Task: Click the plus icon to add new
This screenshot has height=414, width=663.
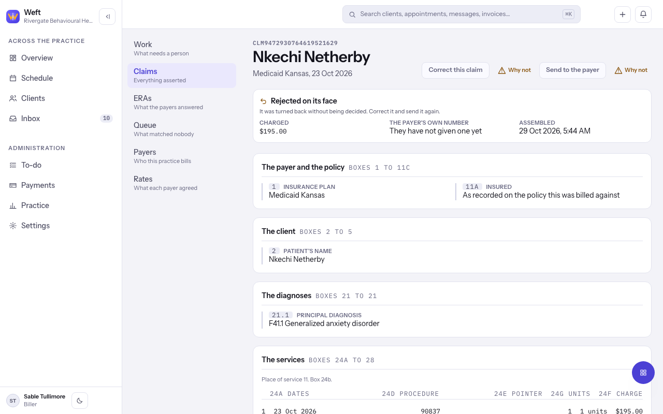Action: 623,14
